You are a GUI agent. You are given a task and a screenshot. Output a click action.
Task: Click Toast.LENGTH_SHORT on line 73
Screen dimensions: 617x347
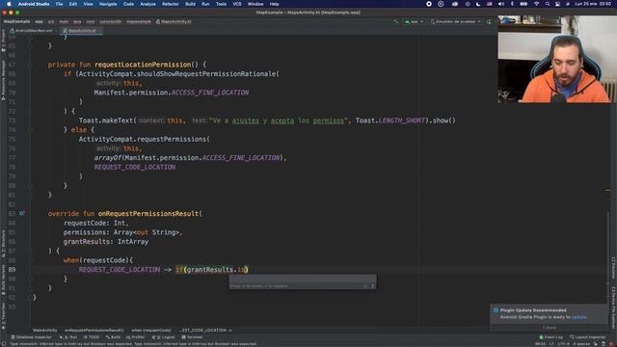390,120
